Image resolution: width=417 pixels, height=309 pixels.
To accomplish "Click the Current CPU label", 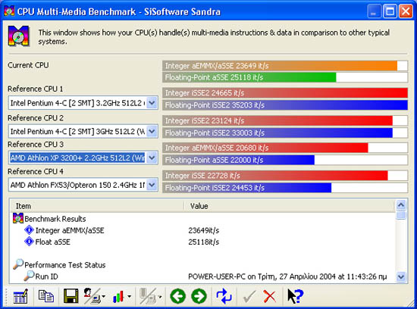I will coord(28,65).
